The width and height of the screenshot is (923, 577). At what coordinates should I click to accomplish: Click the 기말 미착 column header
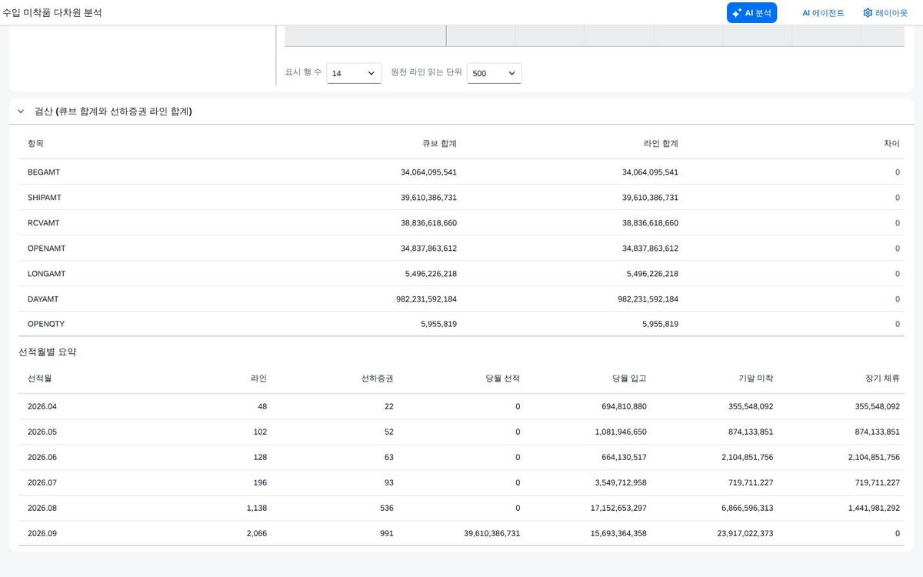pos(756,379)
